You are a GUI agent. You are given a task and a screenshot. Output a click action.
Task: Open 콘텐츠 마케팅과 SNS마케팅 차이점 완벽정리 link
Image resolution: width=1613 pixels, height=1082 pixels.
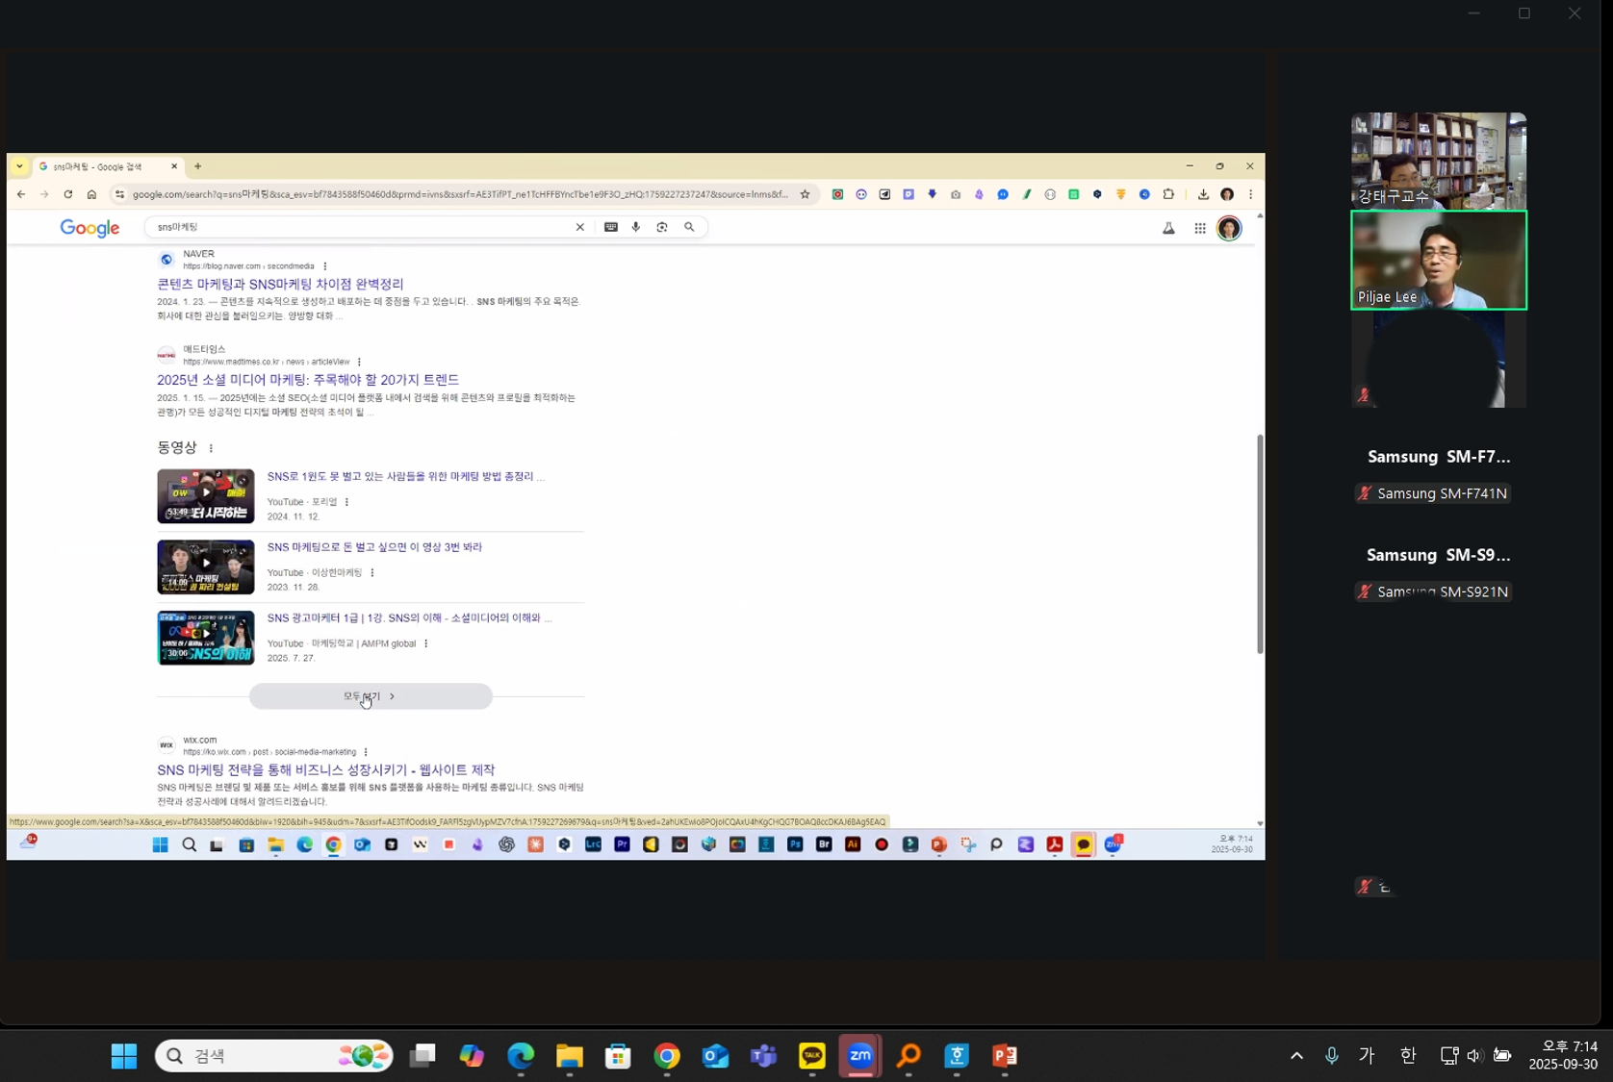(x=280, y=284)
